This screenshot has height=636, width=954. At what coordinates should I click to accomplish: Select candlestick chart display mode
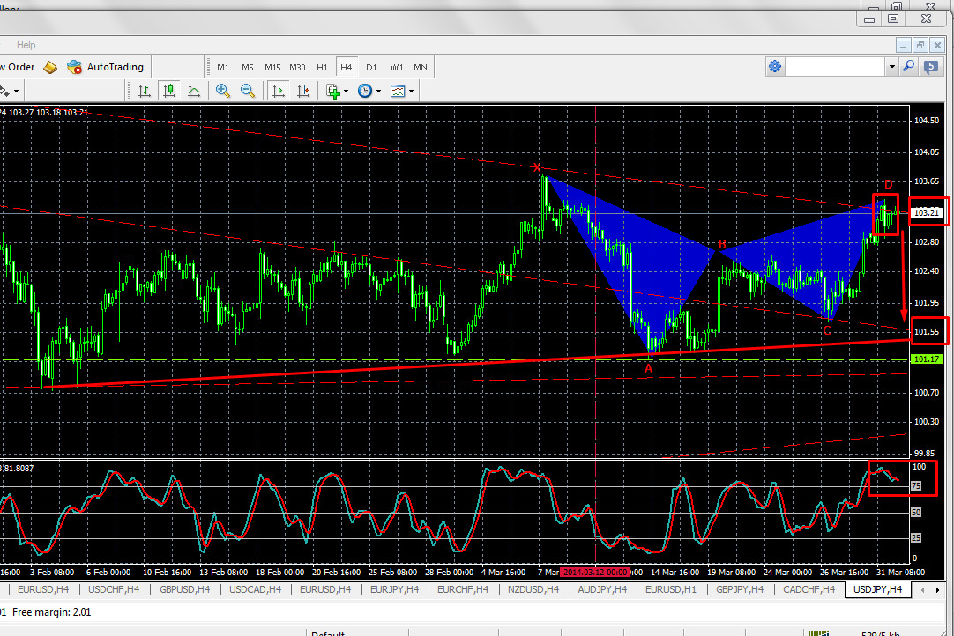169,92
